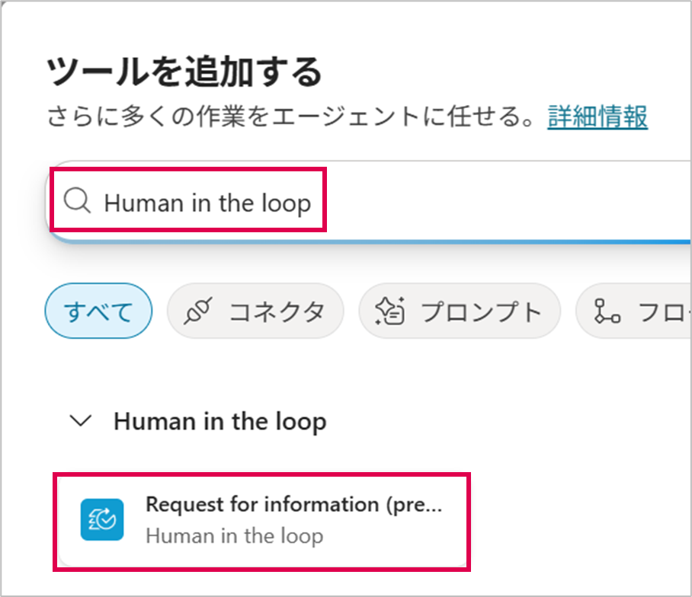Focus the empty area of the search box

(x=508, y=200)
